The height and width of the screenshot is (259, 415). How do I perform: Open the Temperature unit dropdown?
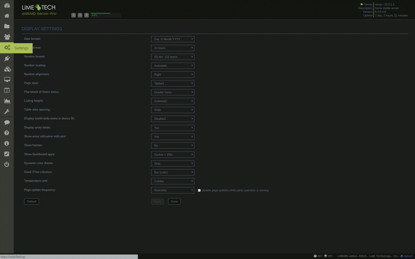point(173,181)
